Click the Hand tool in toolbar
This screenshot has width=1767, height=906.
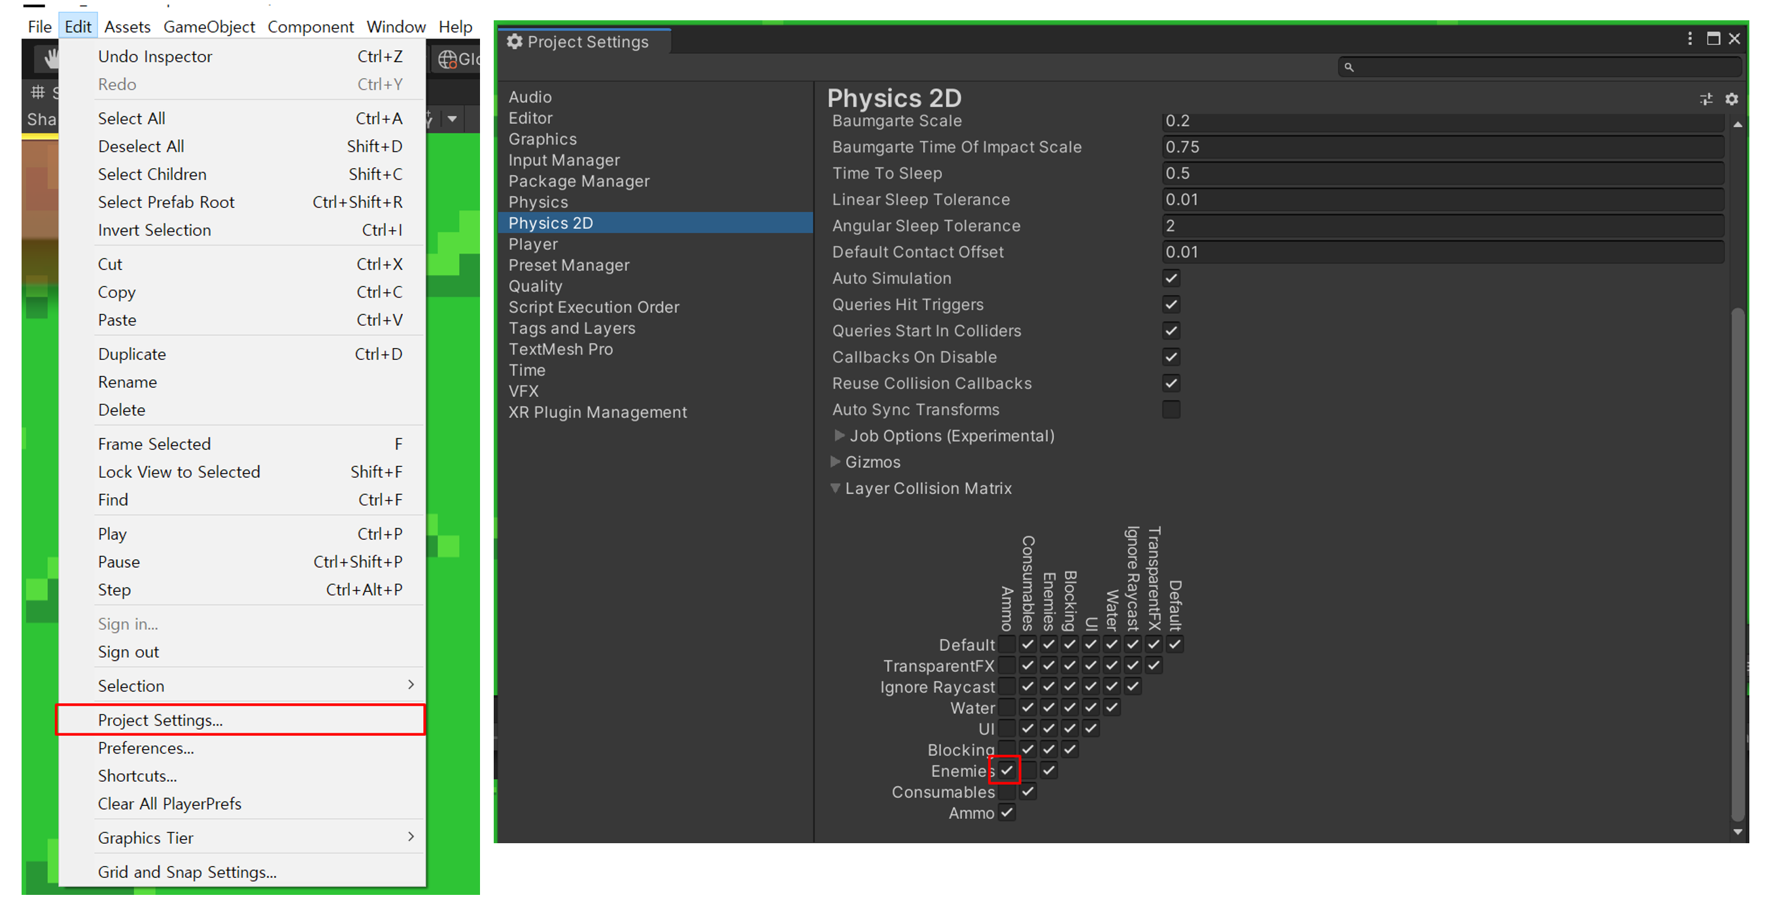51,60
